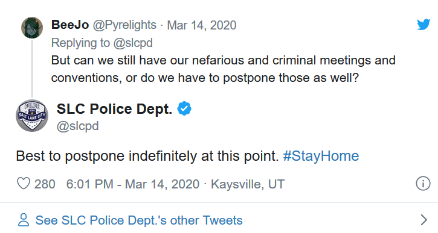Screen dimensions: 438x233
Task: Open the @slcpd handle under the police name
Action: pos(78,126)
